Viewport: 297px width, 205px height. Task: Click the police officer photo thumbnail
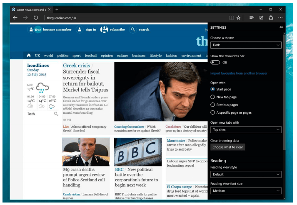[x=86, y=152]
